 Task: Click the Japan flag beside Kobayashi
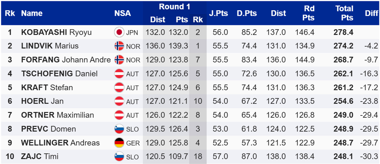pyautogui.click(x=119, y=32)
